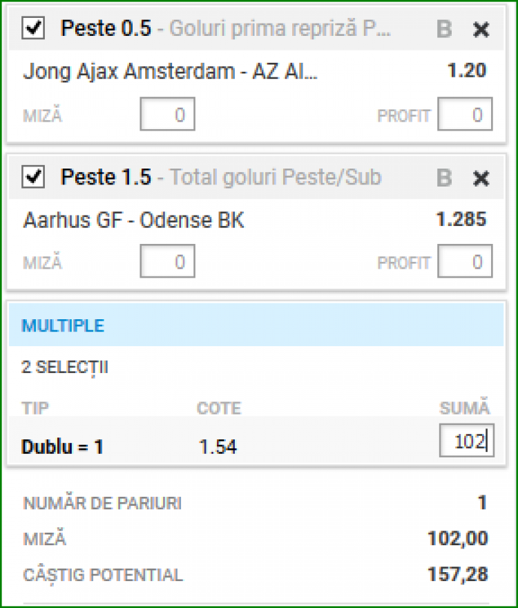The image size is (518, 608).
Task: Click the Goluri prima repriză market label
Action: [x=280, y=29]
